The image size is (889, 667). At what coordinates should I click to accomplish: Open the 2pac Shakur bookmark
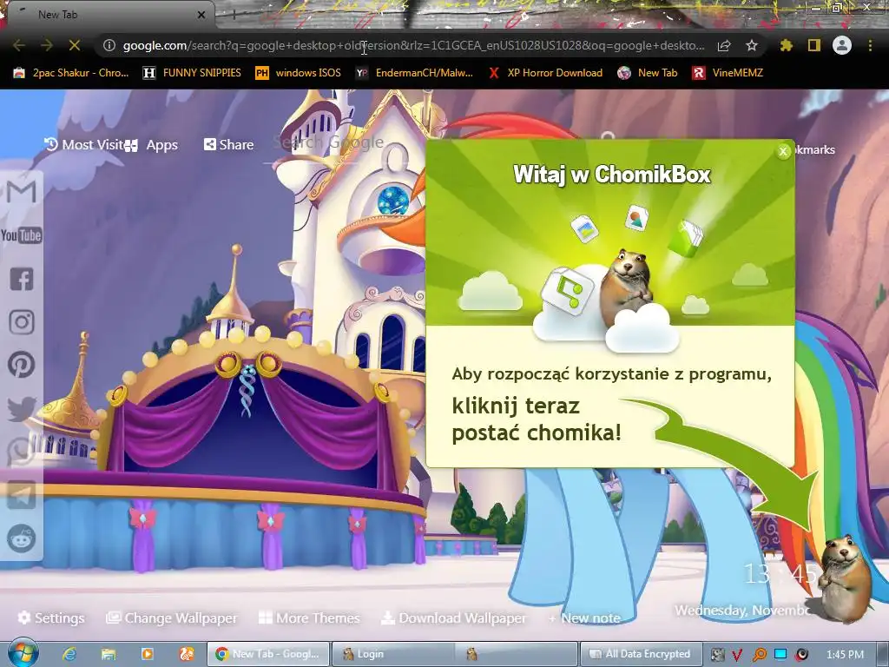71,73
